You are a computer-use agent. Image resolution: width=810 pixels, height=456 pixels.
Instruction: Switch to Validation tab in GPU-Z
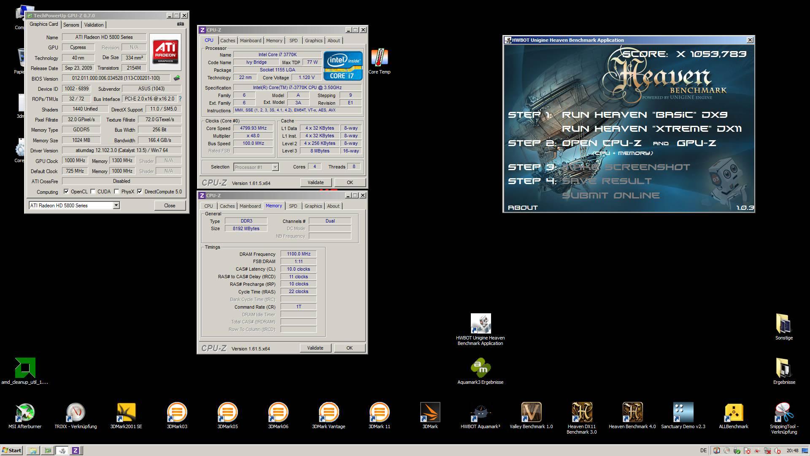click(94, 25)
